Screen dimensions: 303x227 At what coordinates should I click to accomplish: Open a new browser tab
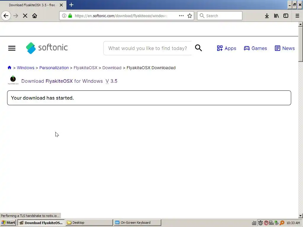tap(71, 5)
